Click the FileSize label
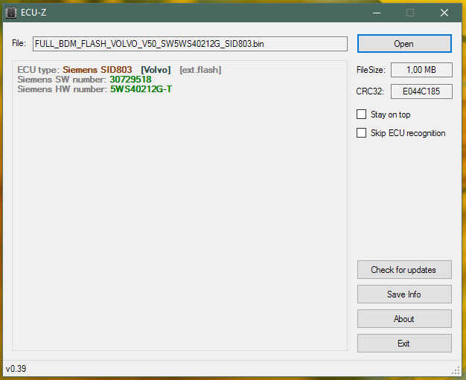The width and height of the screenshot is (466, 380). coord(371,70)
